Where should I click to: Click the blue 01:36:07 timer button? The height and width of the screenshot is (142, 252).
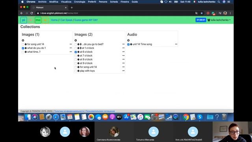coord(201,20)
